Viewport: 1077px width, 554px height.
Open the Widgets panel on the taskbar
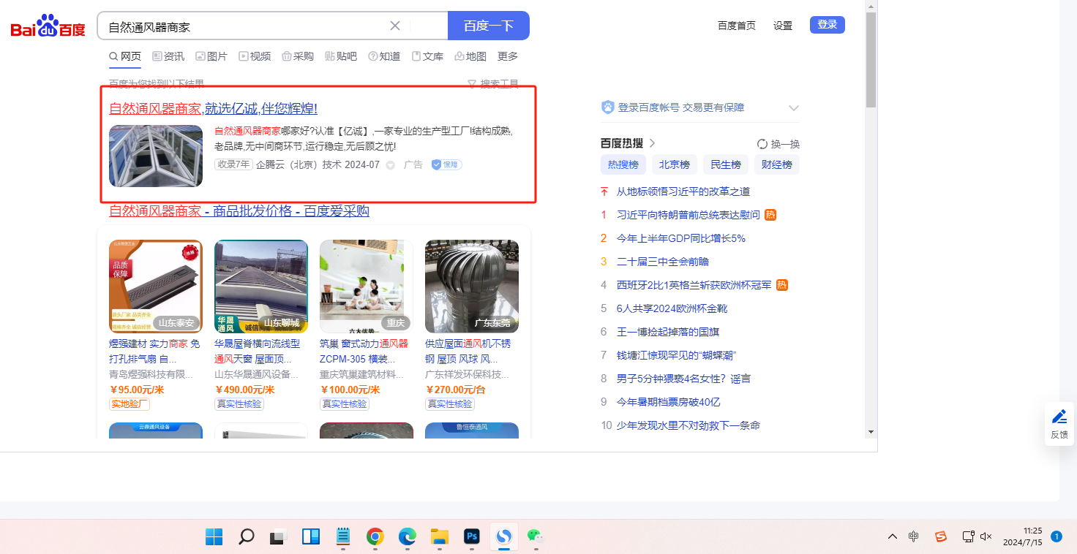pos(310,537)
